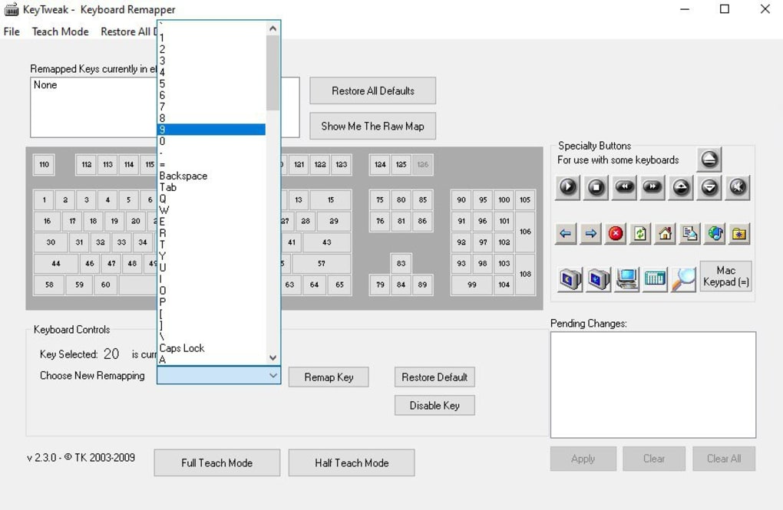Open the File menu
This screenshot has height=510, width=783.
tap(12, 31)
